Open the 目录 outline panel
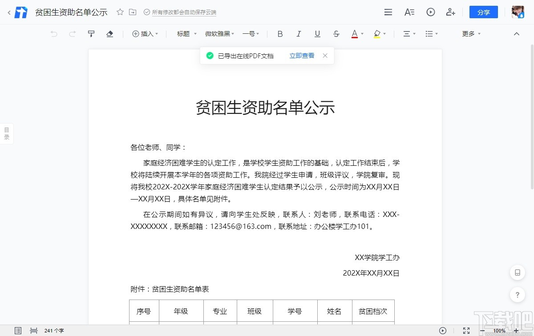This screenshot has height=336, width=534. point(6,133)
